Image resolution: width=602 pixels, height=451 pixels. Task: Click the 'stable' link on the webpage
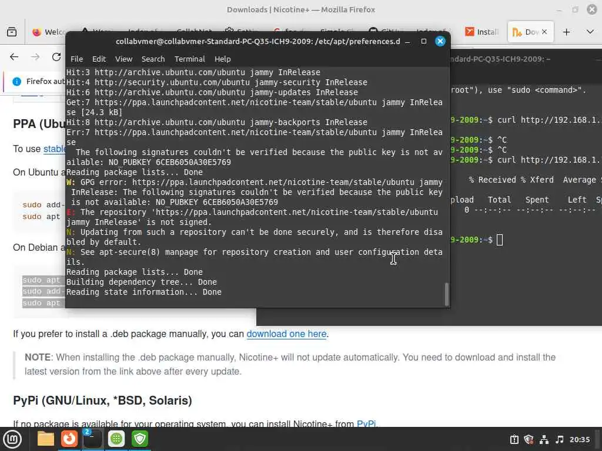(x=54, y=149)
